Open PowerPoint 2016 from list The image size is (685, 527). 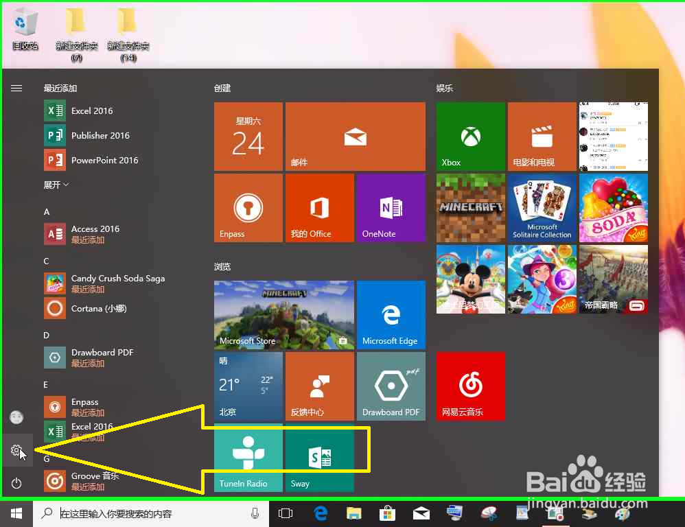91,161
